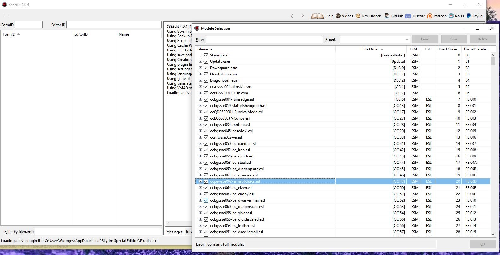Minimize the SSEEdit main window
The height and width of the screenshot is (255, 500).
pyautogui.click(x=450, y=4)
